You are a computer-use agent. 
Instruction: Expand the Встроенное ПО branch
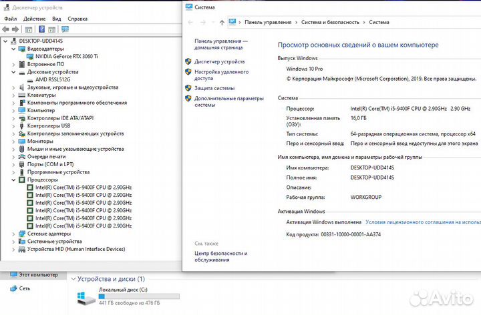pos(13,64)
